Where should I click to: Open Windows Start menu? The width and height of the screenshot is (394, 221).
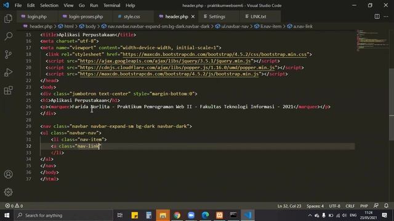[x=7, y=215]
